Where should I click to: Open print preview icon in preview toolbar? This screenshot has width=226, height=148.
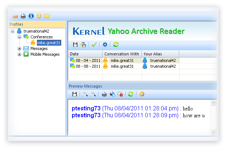pos(112,94)
